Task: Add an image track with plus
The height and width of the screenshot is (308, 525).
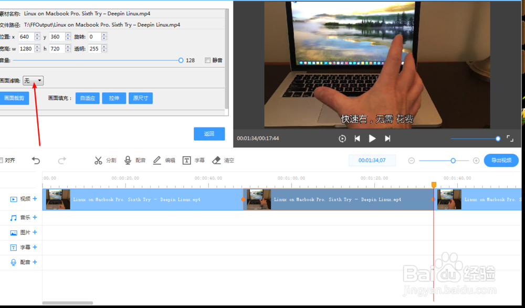Action: click(35, 232)
